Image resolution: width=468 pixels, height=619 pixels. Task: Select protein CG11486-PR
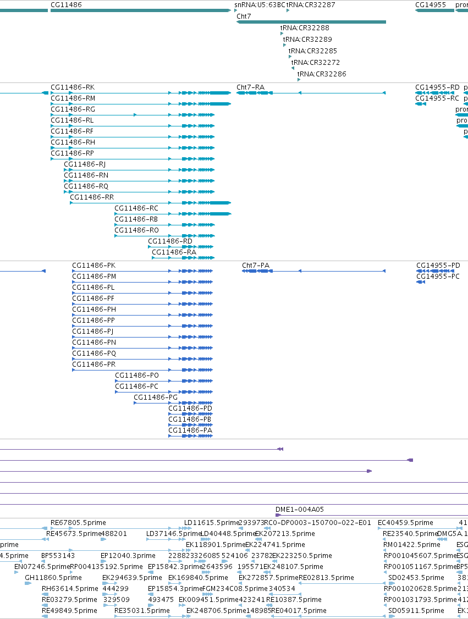pyautogui.click(x=142, y=371)
